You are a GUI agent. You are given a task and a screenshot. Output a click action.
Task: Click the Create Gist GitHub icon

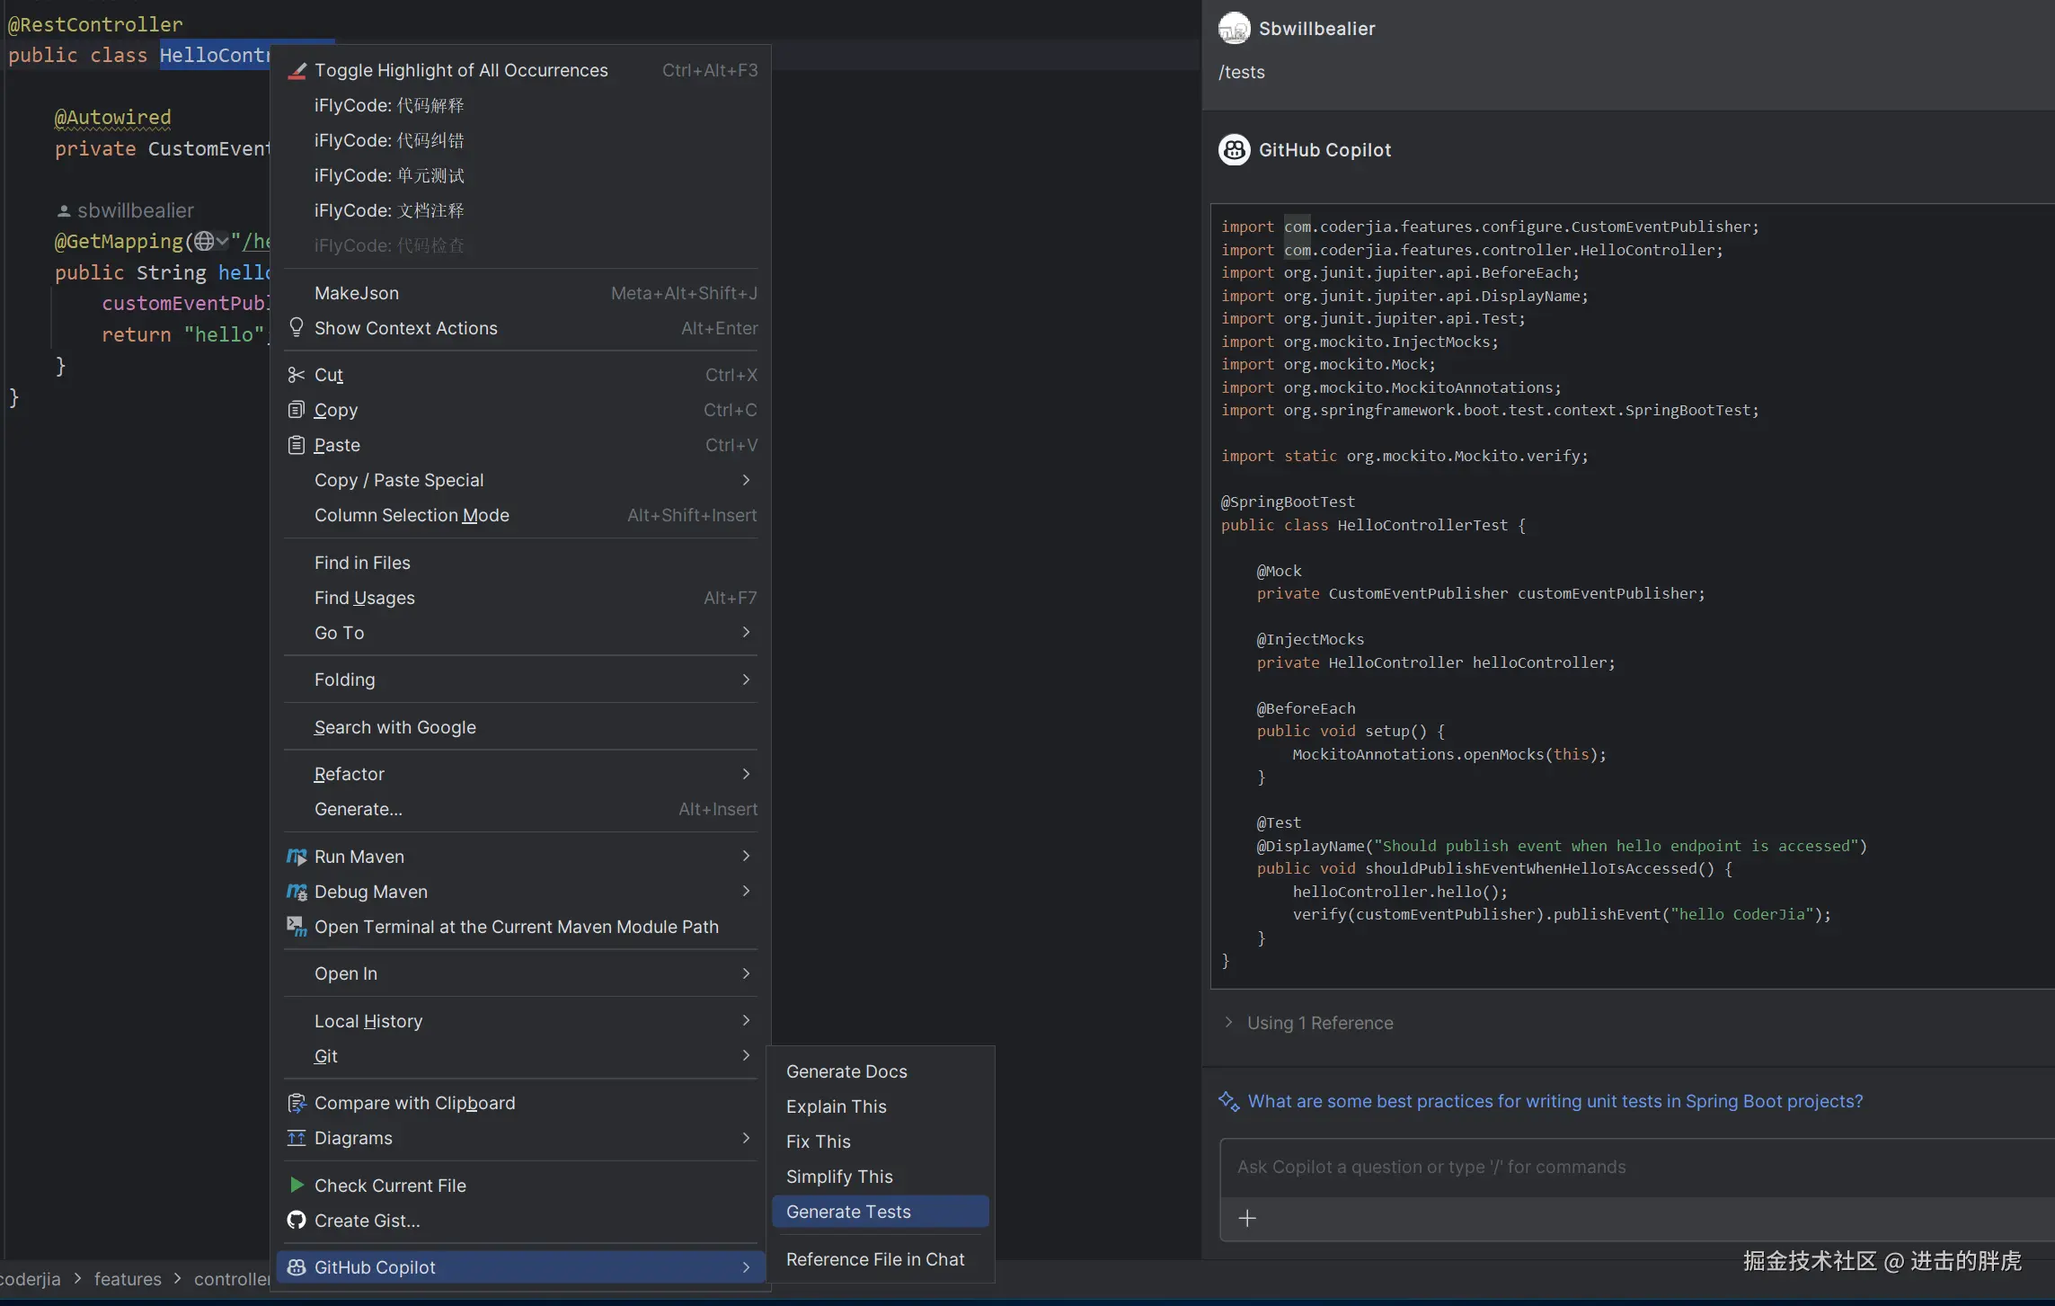[x=296, y=1221]
